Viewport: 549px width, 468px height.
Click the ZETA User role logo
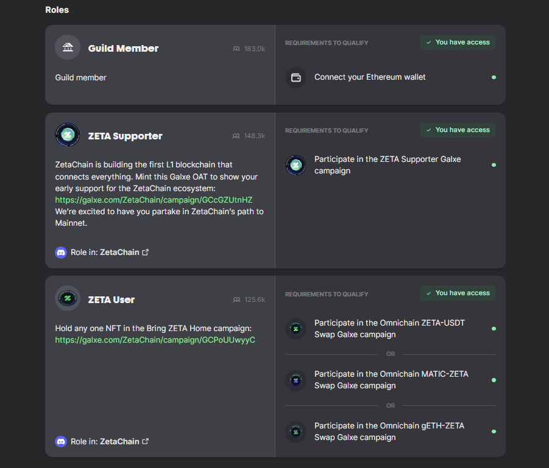[x=68, y=298]
